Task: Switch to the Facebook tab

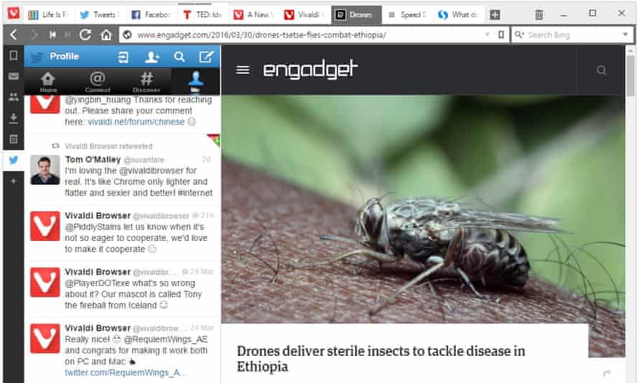Action: [152, 14]
